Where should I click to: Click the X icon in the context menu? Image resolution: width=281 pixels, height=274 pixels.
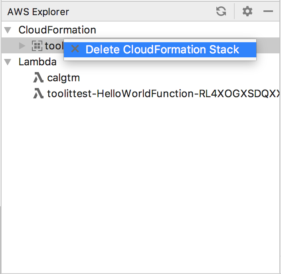pyautogui.click(x=75, y=49)
